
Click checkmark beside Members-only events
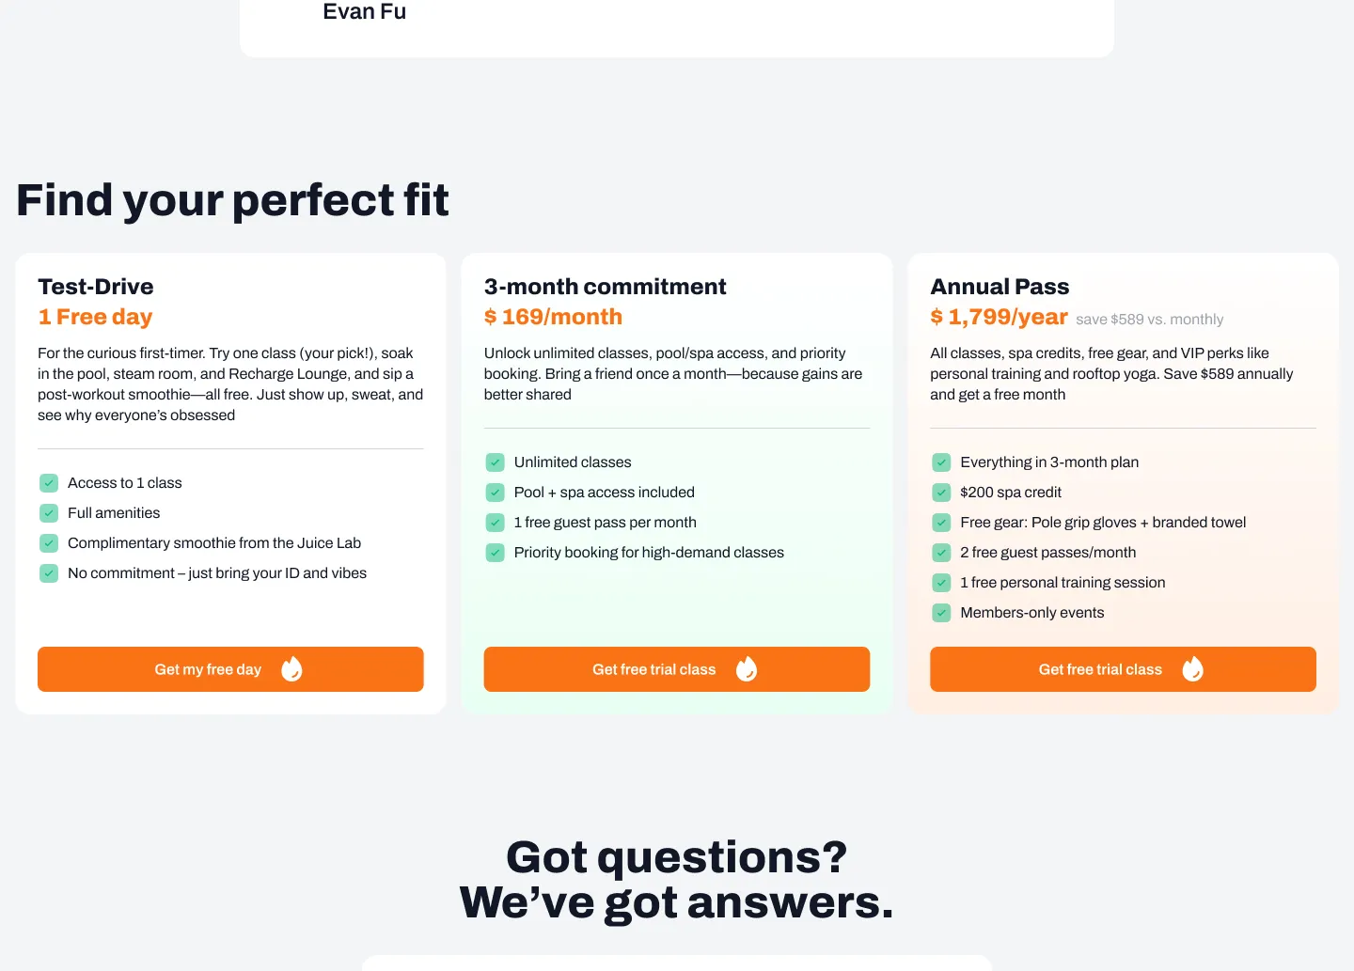click(941, 613)
